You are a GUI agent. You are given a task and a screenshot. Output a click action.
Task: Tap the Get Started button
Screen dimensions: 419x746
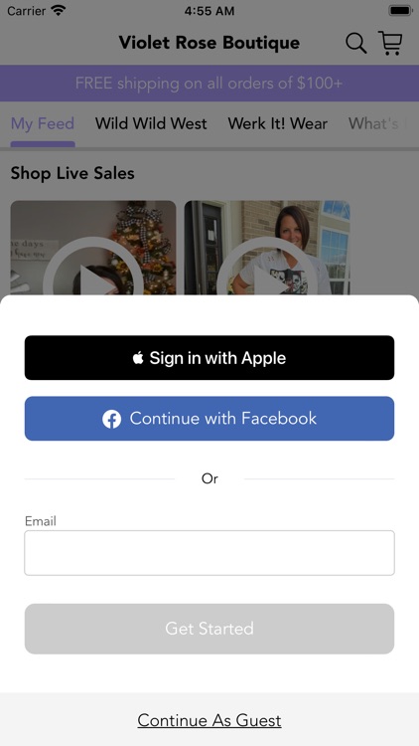(x=209, y=629)
